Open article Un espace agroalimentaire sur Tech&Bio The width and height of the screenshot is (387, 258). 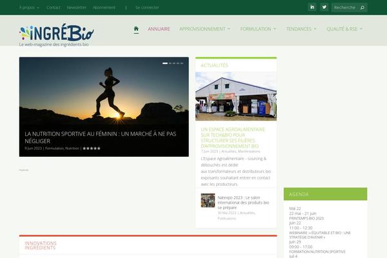[233, 138]
